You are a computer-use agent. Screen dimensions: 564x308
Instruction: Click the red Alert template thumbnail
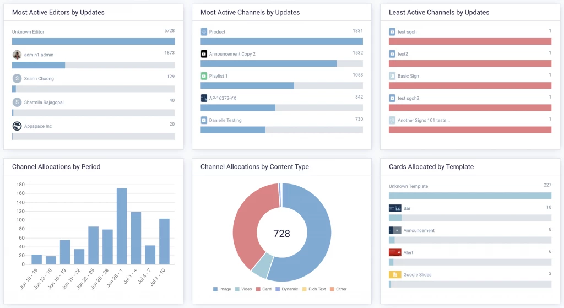click(x=395, y=252)
